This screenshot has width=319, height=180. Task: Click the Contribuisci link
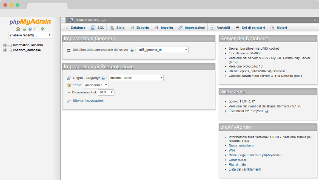237,160
